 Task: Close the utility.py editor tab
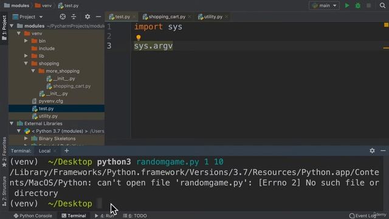[227, 16]
